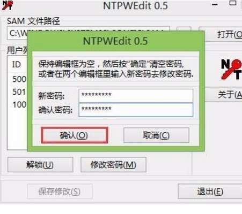Click the 确认密码 confirm password field
Screen dimensions: 242x214
pos(136,110)
